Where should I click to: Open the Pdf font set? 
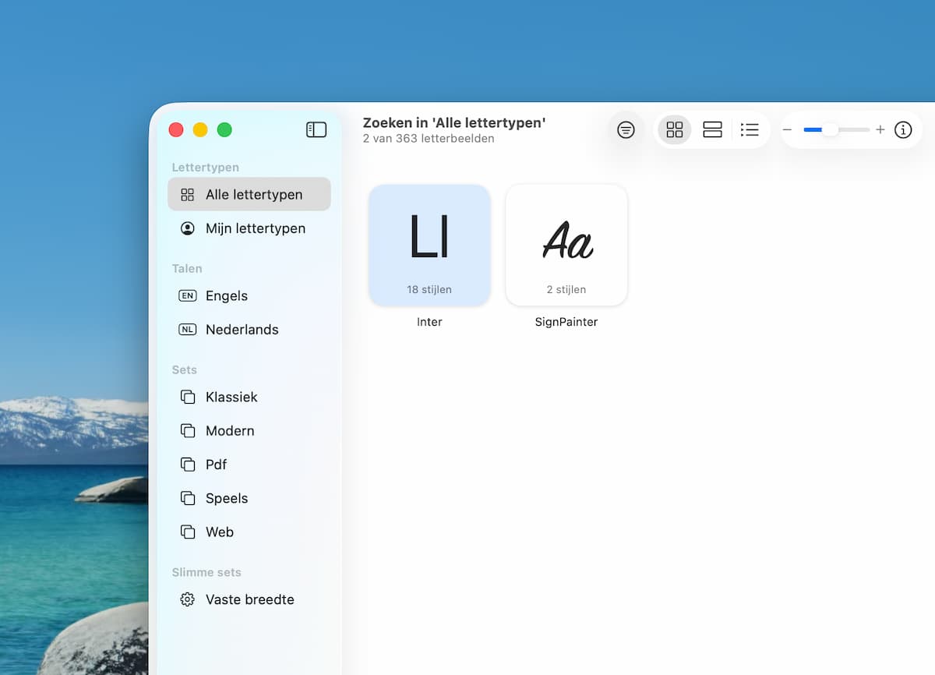[216, 465]
